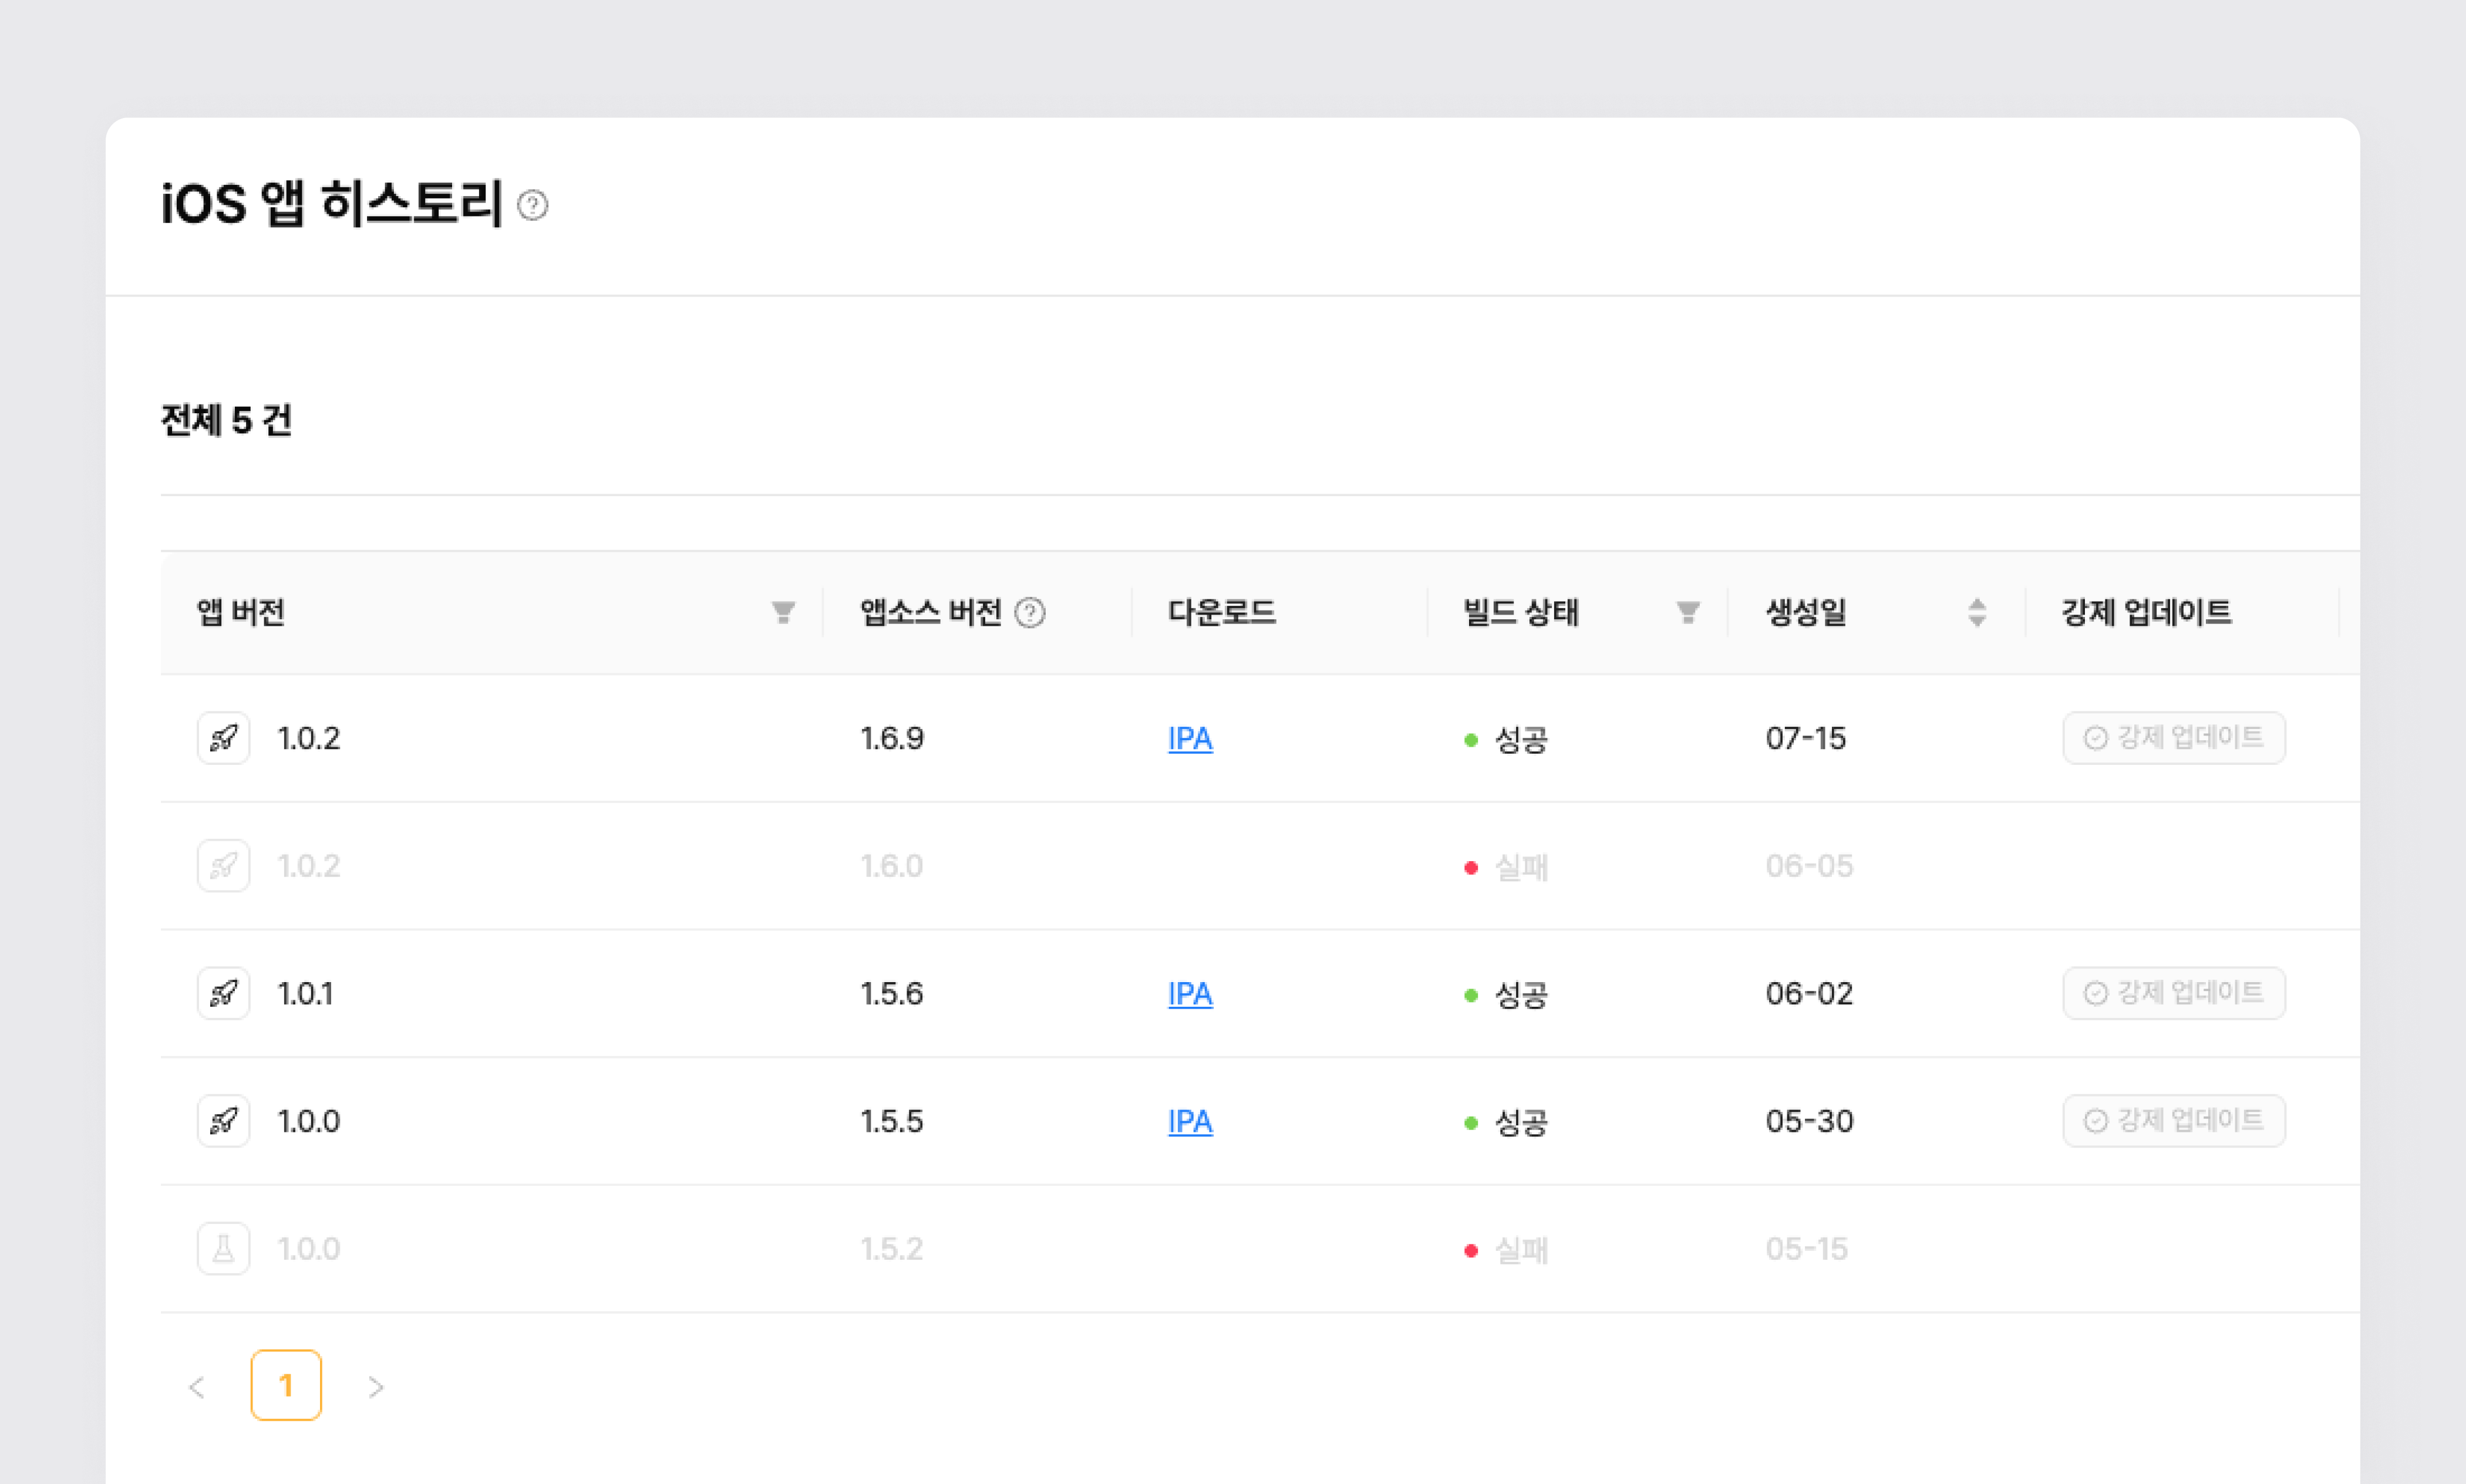Go to the previous page arrow
Image resolution: width=2466 pixels, height=1484 pixels.
click(x=197, y=1387)
